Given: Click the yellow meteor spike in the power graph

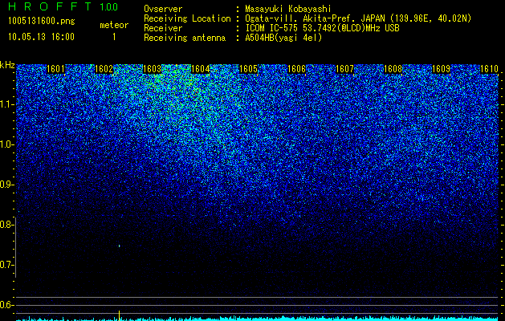Looking at the screenshot, I should coord(119,315).
